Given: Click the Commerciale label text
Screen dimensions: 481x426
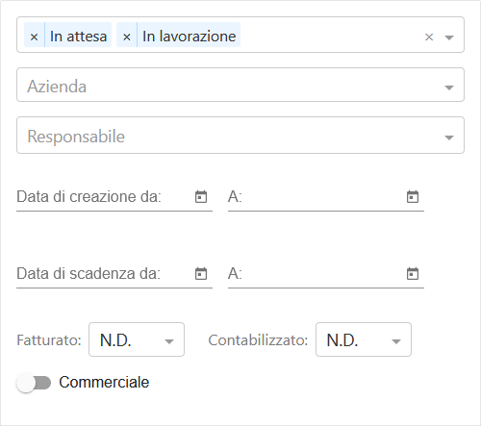Looking at the screenshot, I should 104,382.
